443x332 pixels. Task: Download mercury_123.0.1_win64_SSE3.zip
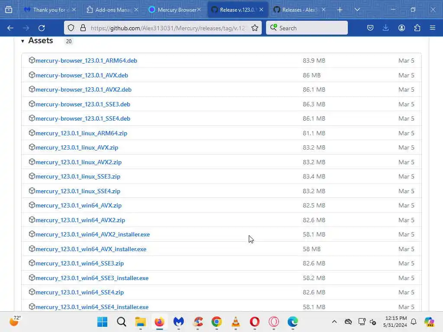tap(80, 263)
